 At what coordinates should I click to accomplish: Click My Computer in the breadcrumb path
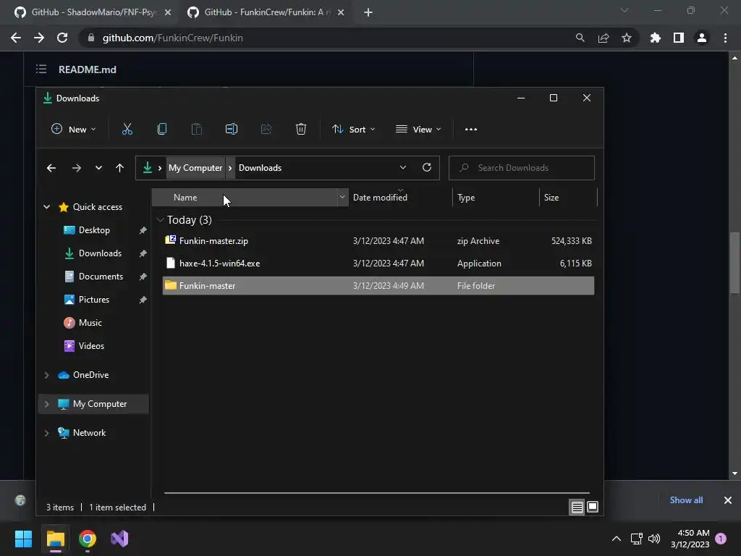point(195,168)
